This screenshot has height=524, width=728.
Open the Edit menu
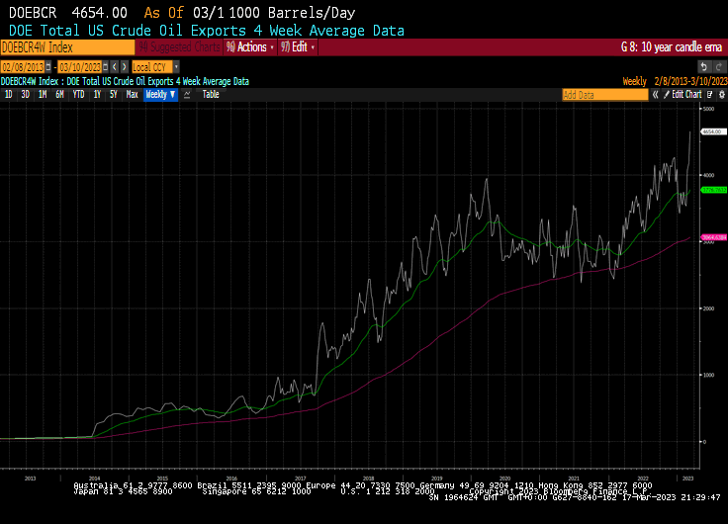coord(298,46)
